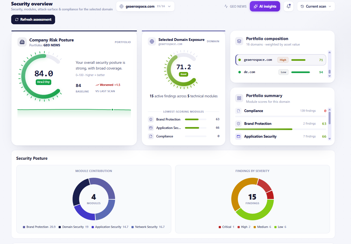This screenshot has height=244, width=351.
Task: Click the refresh arrows icon
Action: tap(17, 19)
